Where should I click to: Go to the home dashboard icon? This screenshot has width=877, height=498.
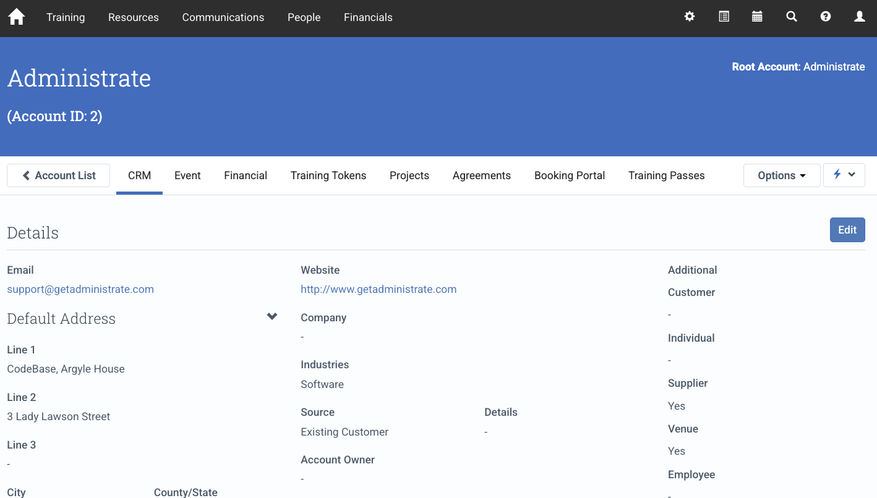(17, 17)
